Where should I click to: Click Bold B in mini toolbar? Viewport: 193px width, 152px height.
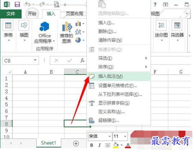tap(91, 145)
